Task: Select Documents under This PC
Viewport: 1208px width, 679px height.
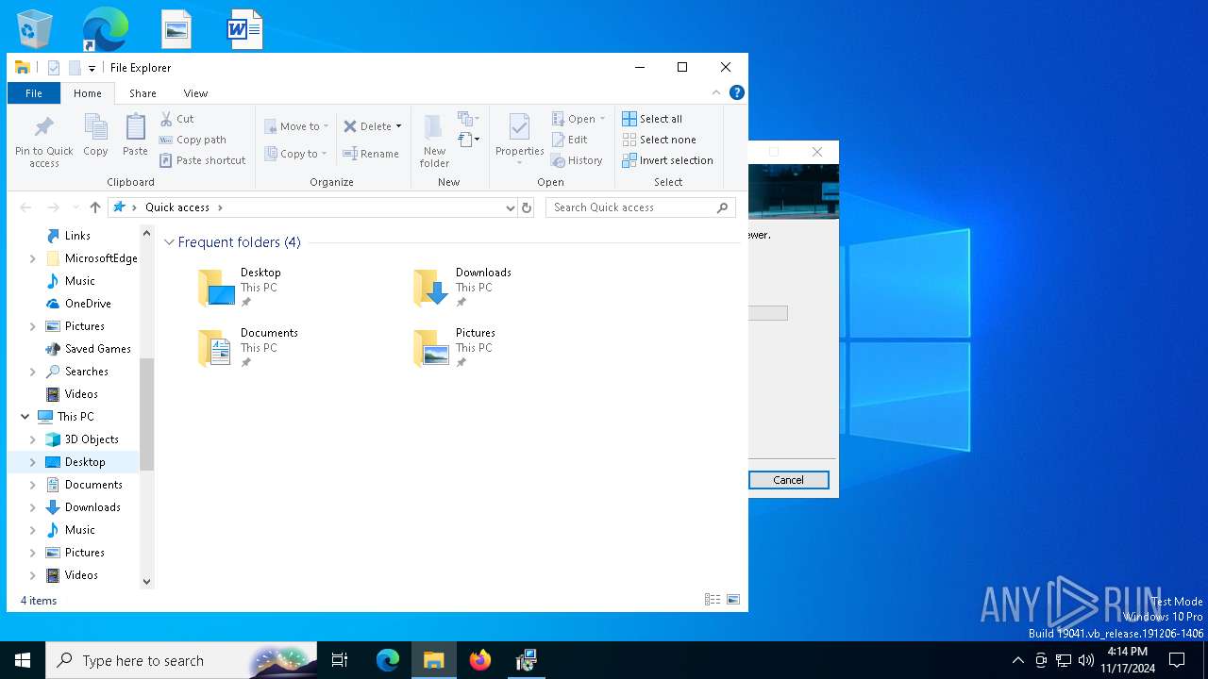Action: (x=93, y=485)
